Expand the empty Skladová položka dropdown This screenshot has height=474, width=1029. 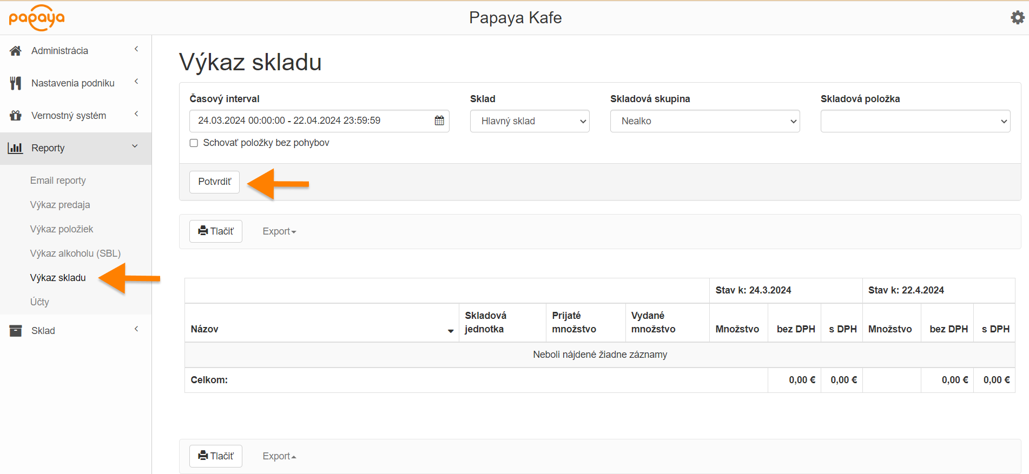point(915,121)
